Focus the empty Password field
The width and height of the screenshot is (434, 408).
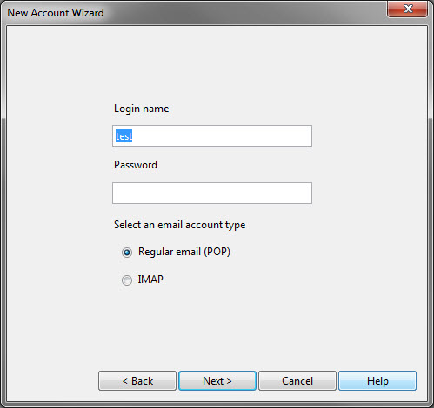pos(212,193)
